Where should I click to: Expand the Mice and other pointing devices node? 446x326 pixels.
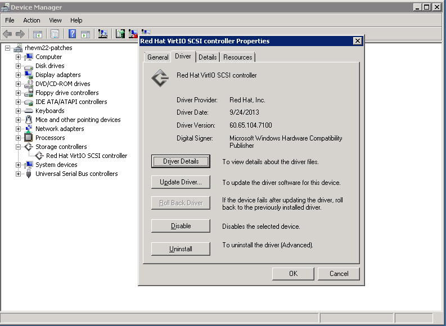click(x=18, y=120)
